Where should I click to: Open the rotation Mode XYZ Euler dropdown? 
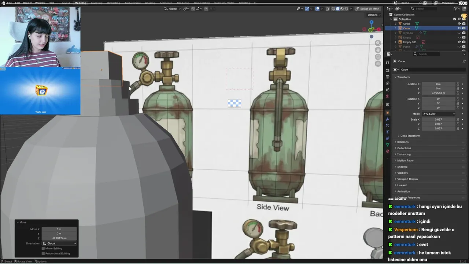[439, 114]
